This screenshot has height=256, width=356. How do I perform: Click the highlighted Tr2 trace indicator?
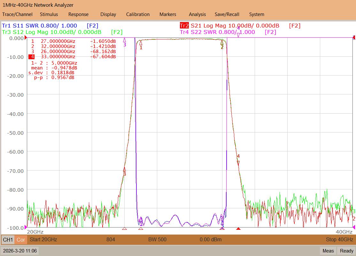click(184, 26)
